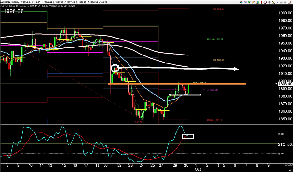Click the large 1996.66 price readout
The height and width of the screenshot is (172, 293).
point(14,11)
